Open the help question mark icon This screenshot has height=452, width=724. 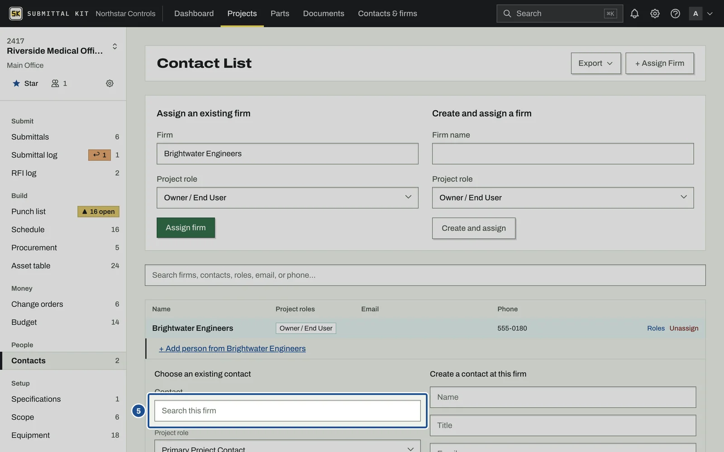[x=675, y=14]
